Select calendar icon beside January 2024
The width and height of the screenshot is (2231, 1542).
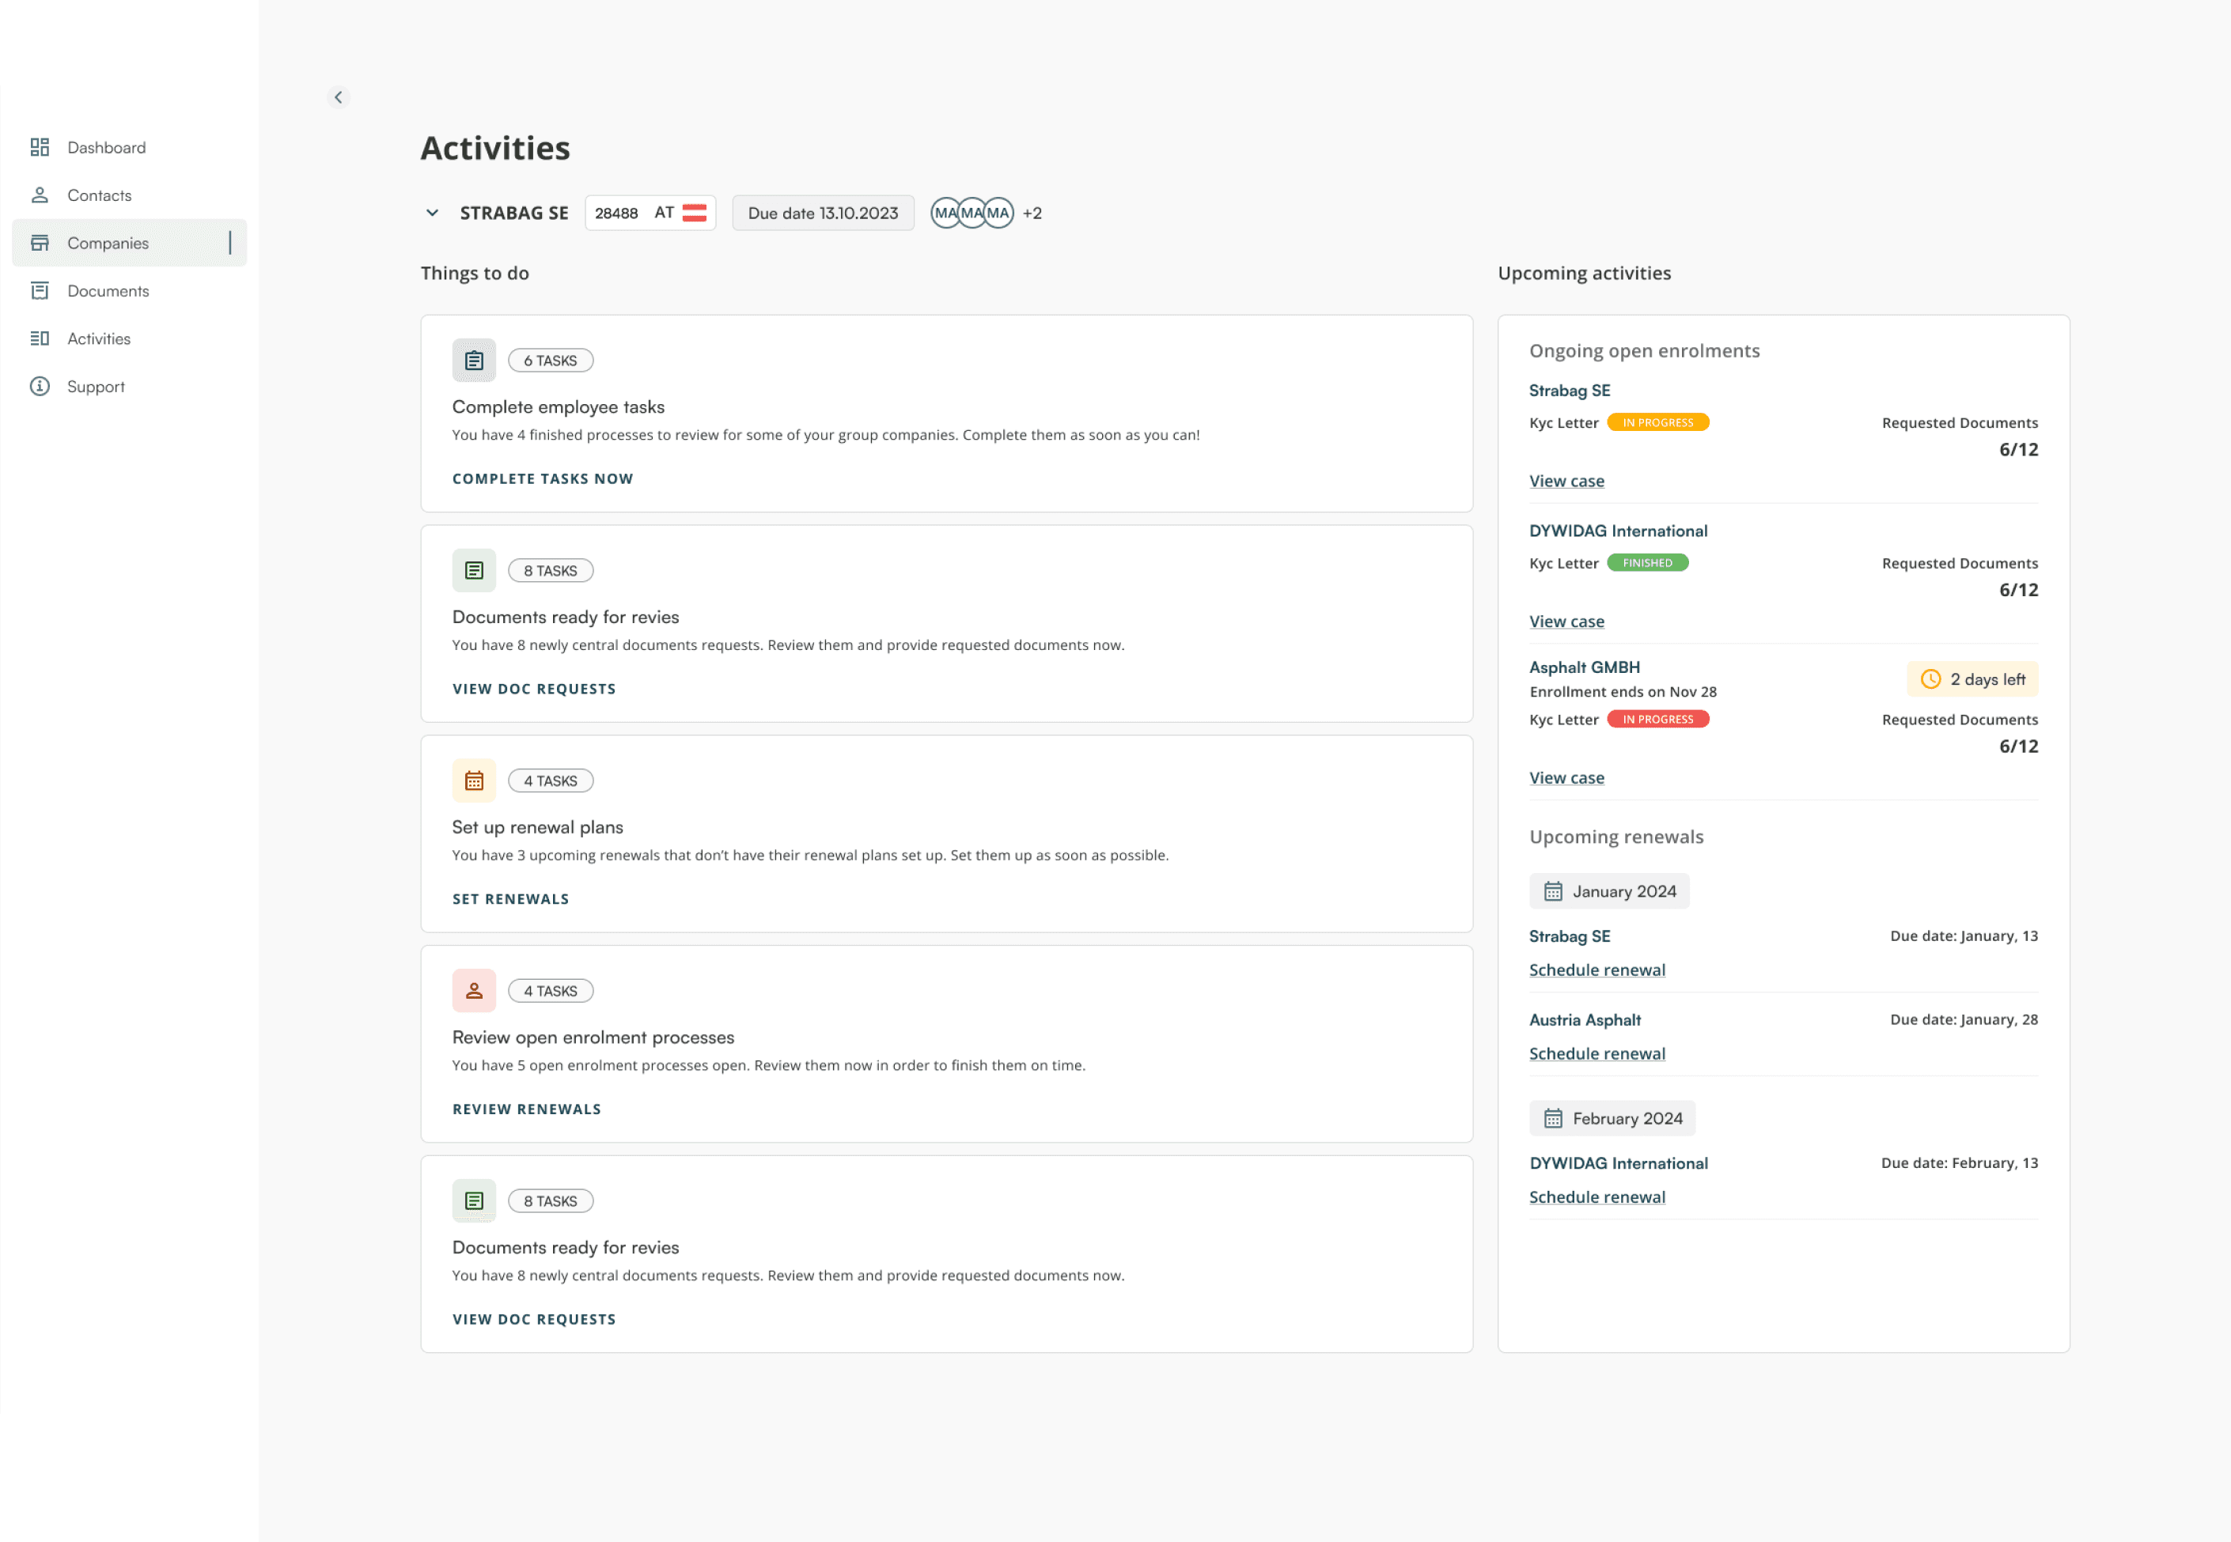coord(1552,891)
